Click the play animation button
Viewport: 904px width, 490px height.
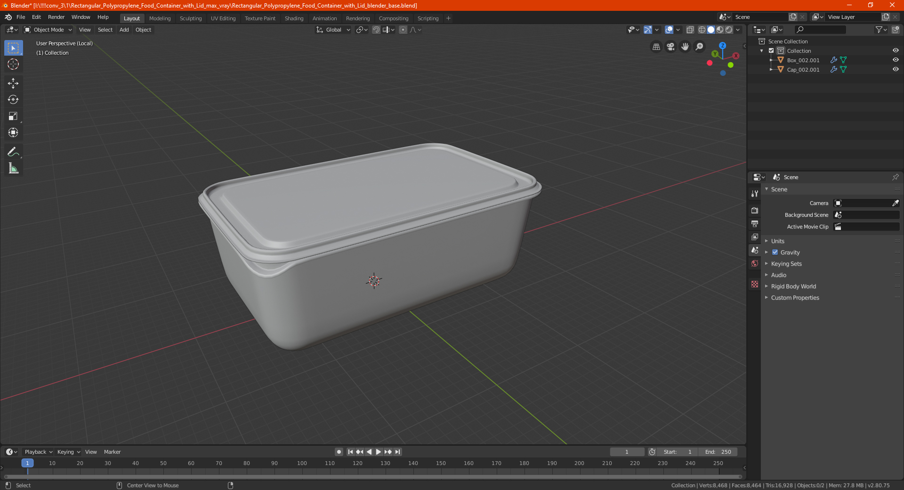[x=379, y=452]
